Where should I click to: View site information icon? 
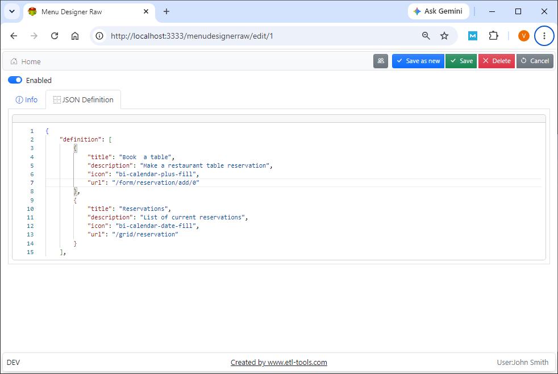click(x=99, y=36)
